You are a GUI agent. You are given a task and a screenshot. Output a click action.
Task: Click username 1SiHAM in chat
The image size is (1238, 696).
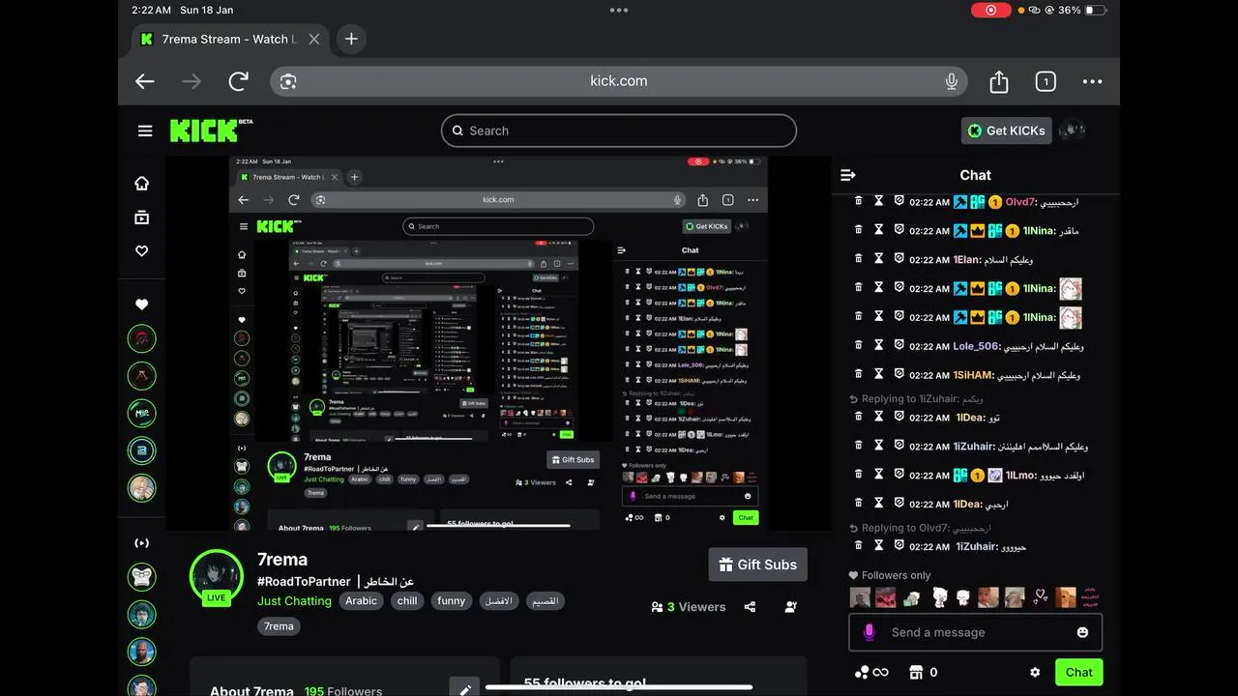tap(973, 375)
